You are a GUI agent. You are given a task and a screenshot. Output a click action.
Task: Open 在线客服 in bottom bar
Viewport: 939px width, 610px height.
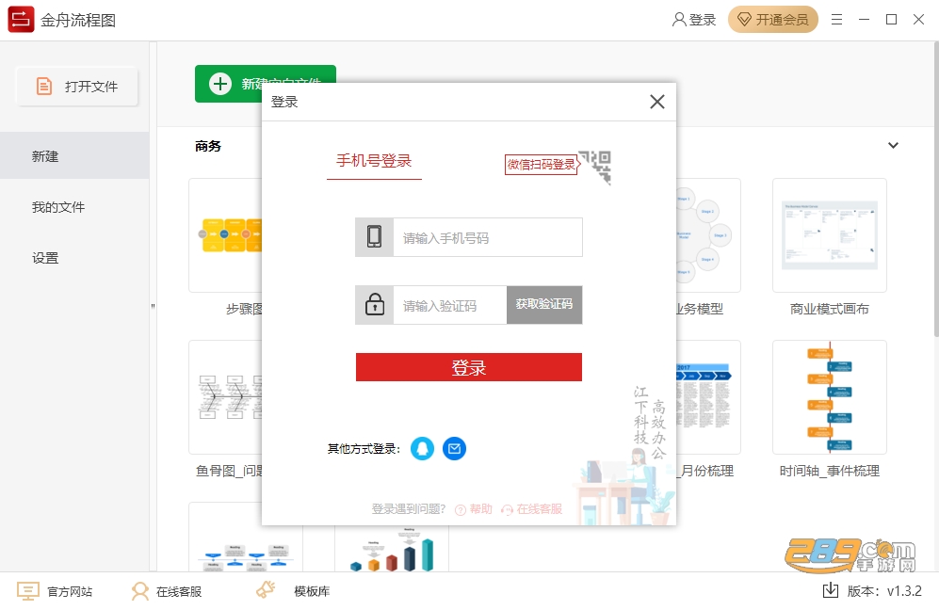(167, 591)
